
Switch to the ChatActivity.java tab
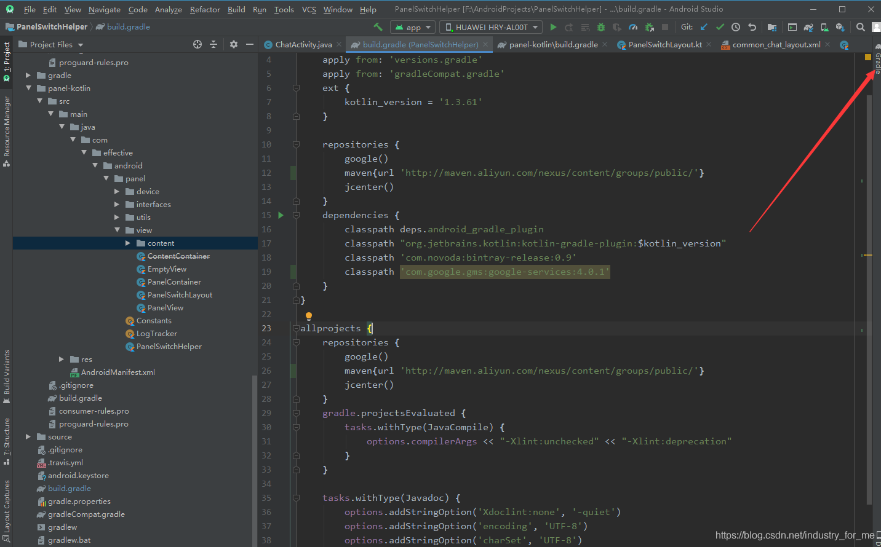(x=303, y=44)
